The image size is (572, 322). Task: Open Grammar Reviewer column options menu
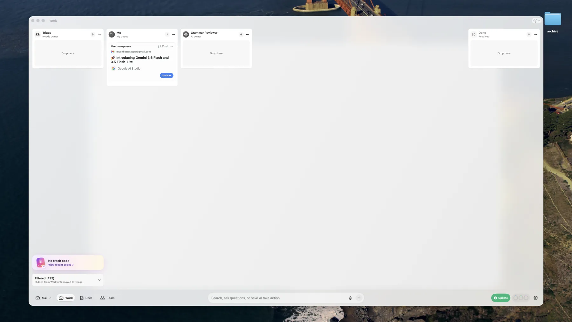[x=248, y=35]
